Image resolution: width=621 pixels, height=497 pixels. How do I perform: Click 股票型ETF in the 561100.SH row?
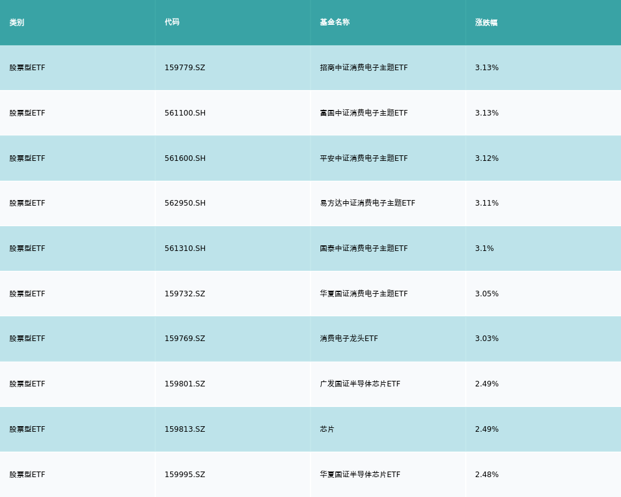[27, 113]
